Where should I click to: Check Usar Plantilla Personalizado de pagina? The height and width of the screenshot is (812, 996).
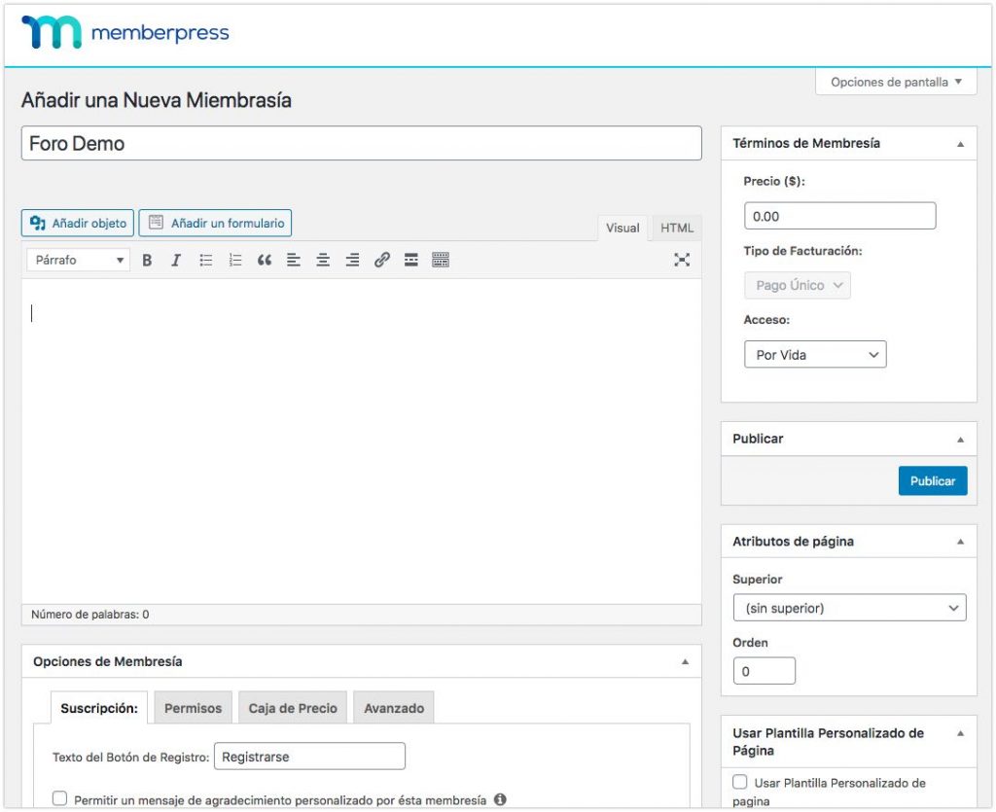[740, 782]
